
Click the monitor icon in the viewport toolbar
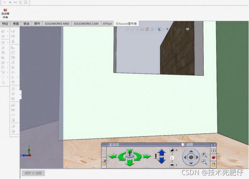[188, 29]
